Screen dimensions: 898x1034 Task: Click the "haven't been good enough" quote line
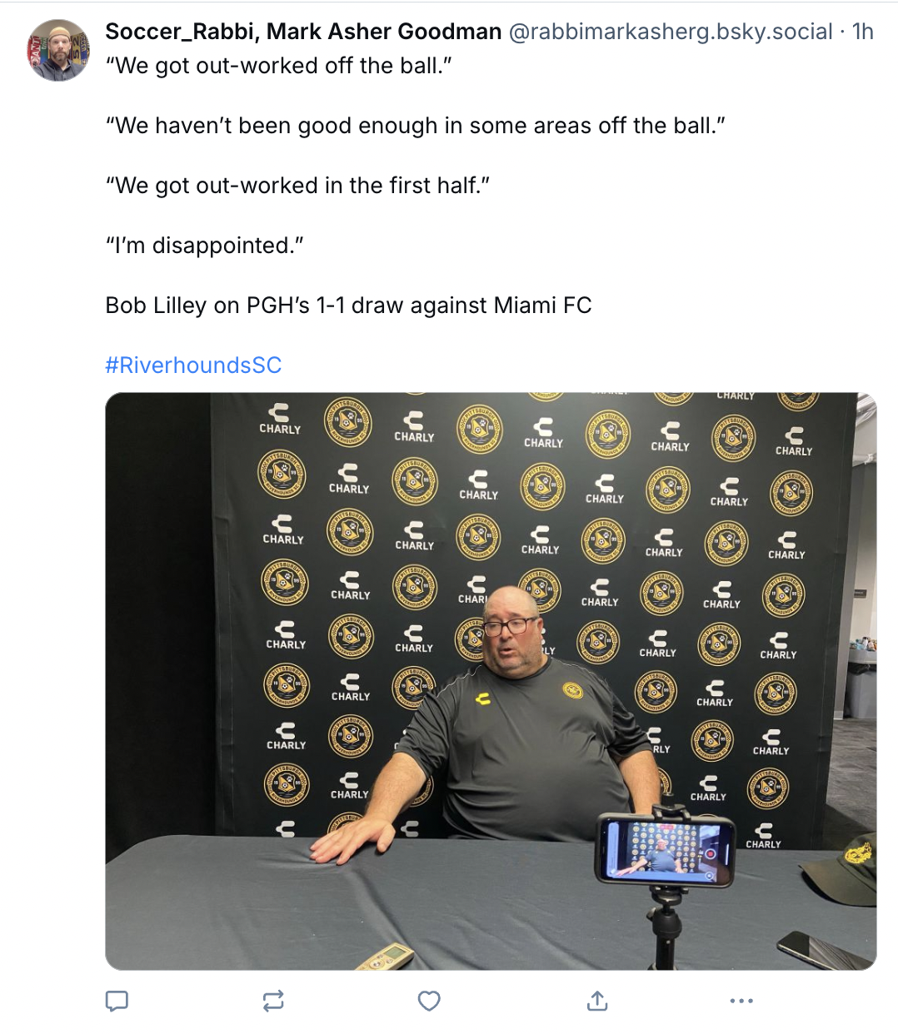pos(416,126)
